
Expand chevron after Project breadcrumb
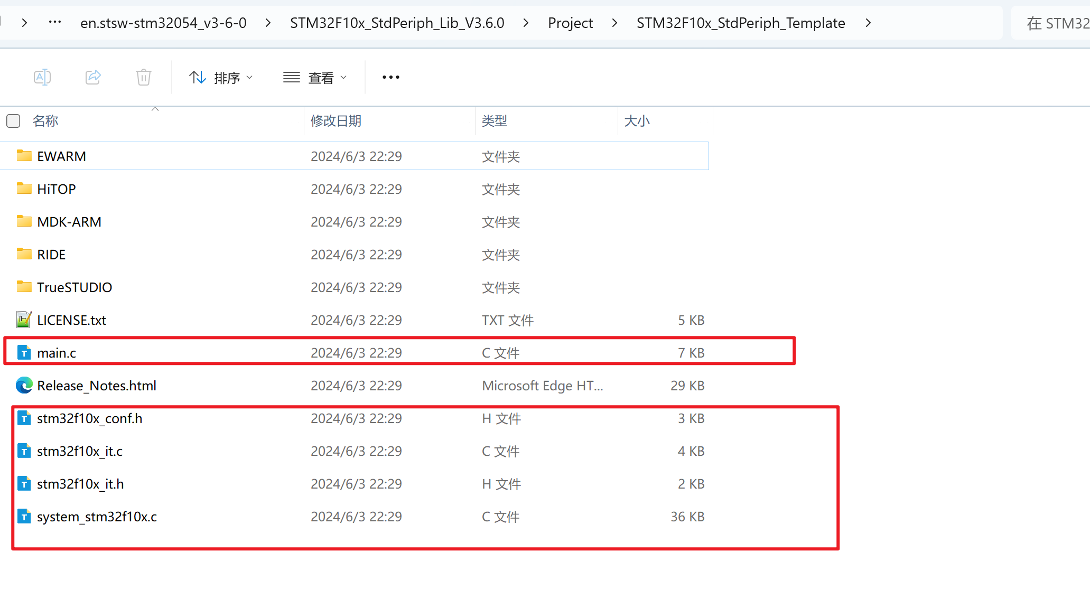click(614, 23)
